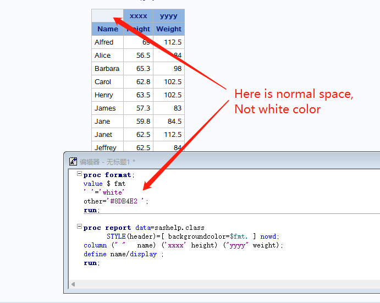This screenshot has width=380, height=303.
Task: Collapse the proc report code block
Action: (79, 227)
